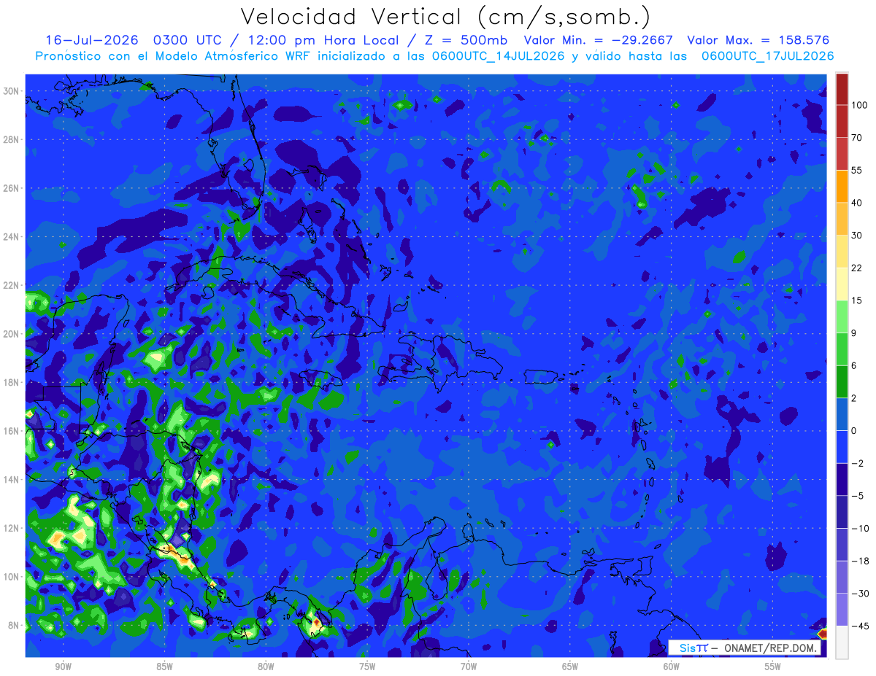Click the '65W' longitude label

(570, 667)
